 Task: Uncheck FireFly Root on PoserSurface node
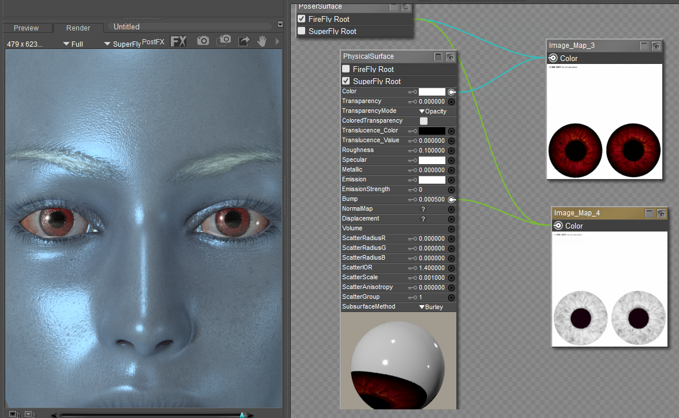(301, 18)
